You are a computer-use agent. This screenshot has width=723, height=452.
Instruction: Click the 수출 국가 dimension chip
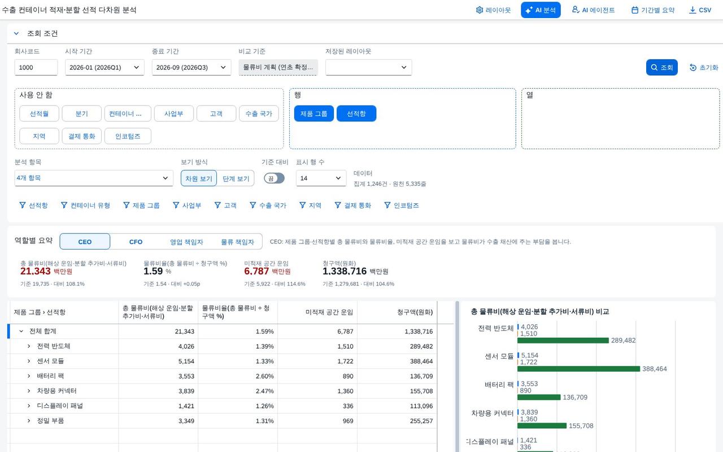pyautogui.click(x=259, y=114)
